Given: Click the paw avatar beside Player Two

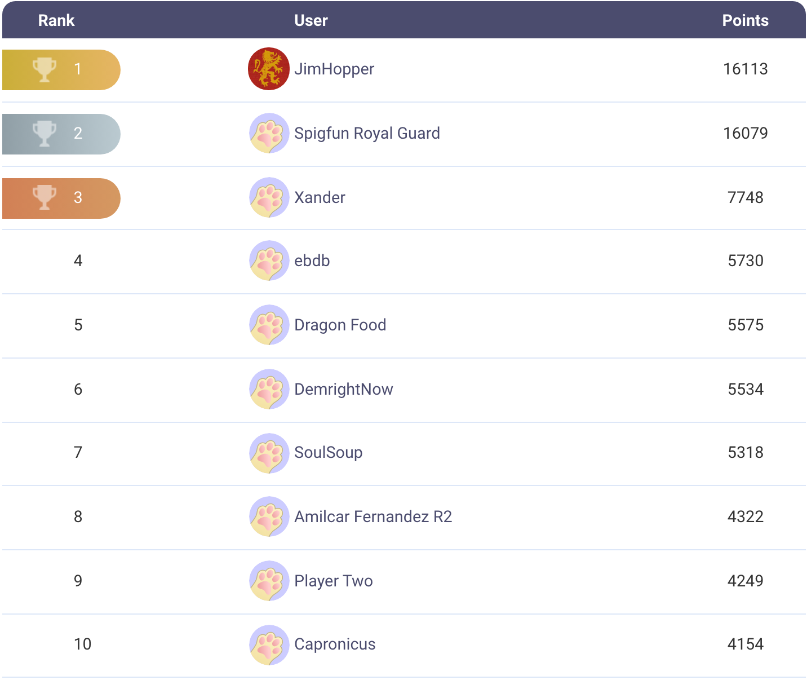Looking at the screenshot, I should (x=269, y=581).
